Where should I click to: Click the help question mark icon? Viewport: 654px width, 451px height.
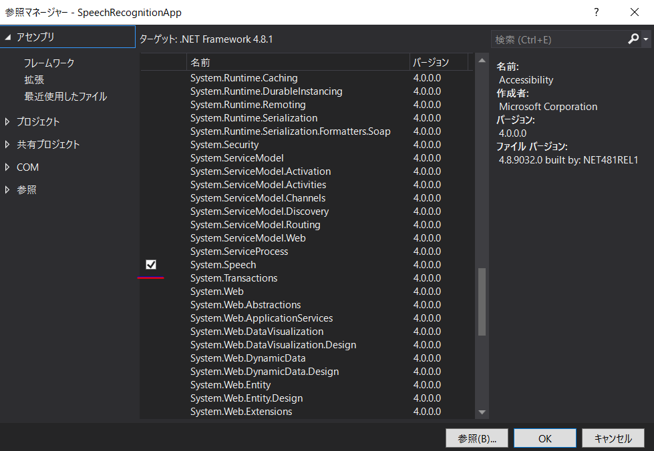click(x=597, y=12)
